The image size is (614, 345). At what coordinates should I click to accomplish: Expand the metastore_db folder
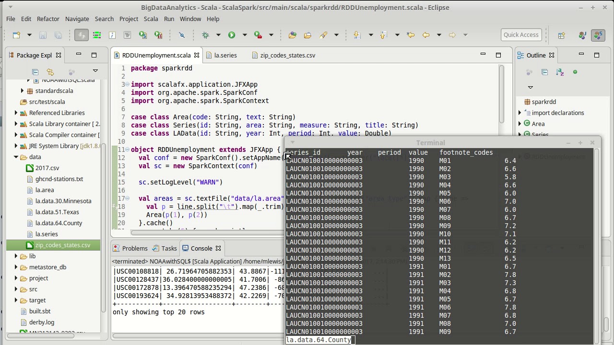(16, 267)
